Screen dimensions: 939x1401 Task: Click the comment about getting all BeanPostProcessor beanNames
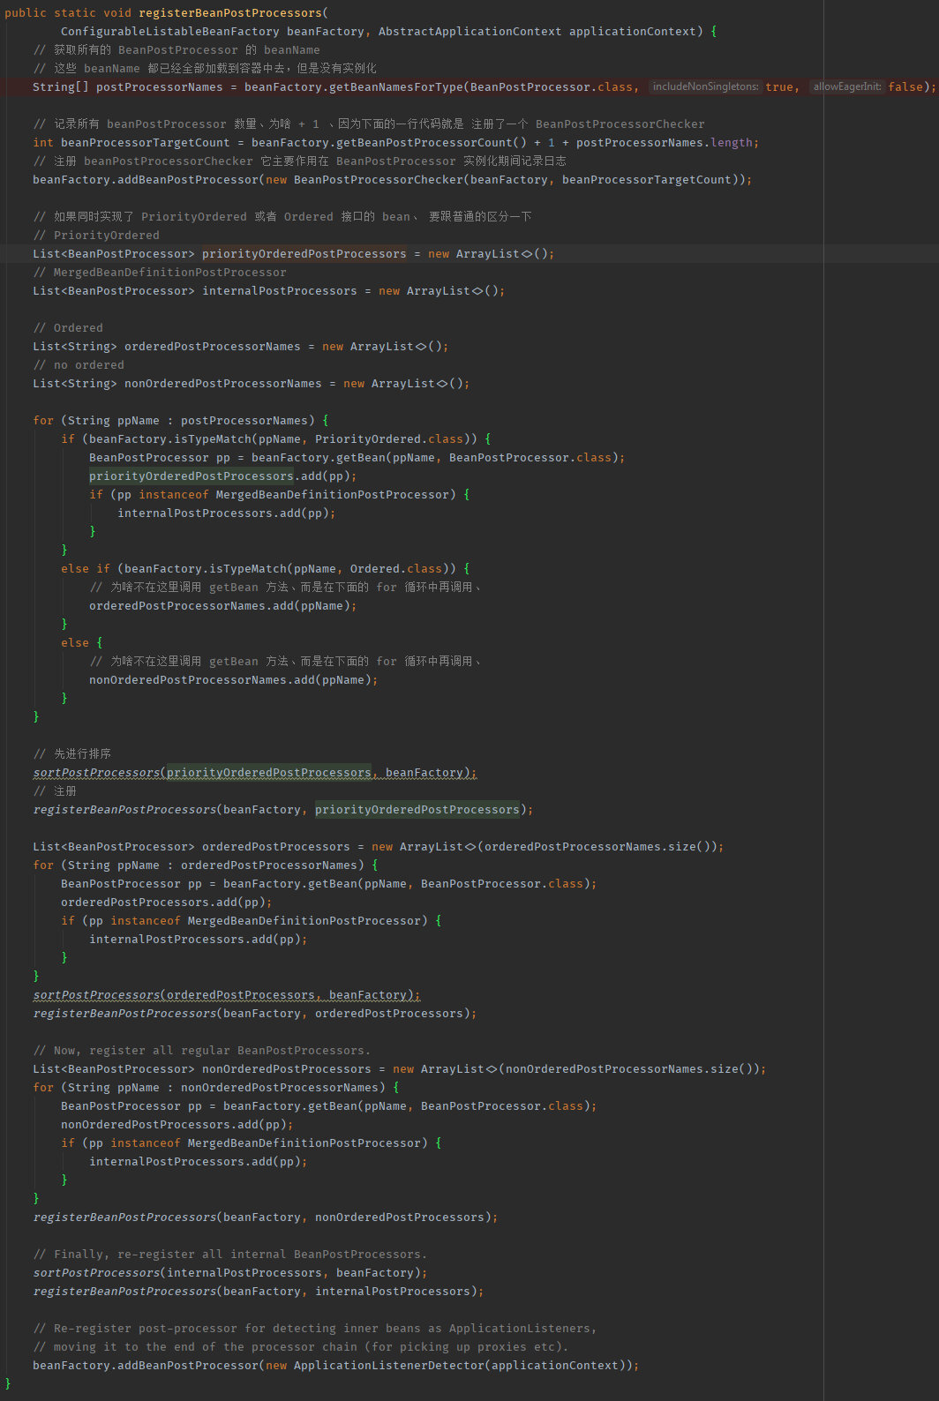click(177, 49)
